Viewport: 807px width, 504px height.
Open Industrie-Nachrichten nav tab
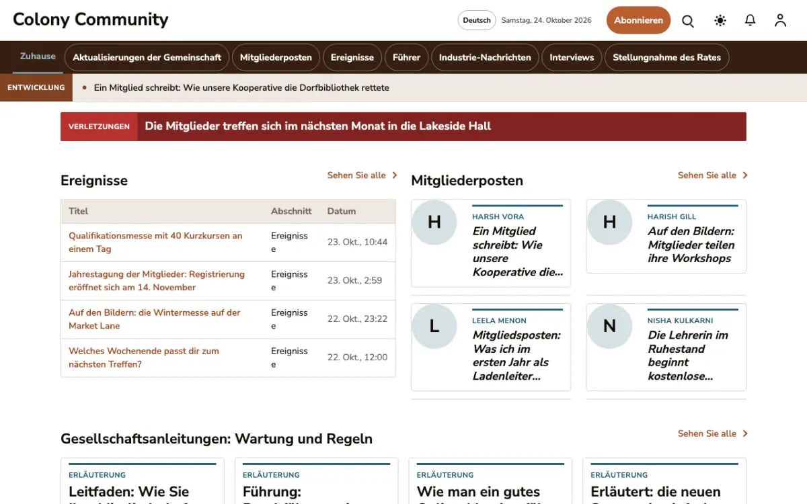(x=485, y=57)
